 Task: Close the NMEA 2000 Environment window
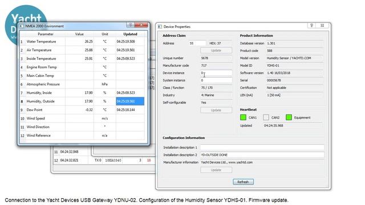(x=141, y=24)
